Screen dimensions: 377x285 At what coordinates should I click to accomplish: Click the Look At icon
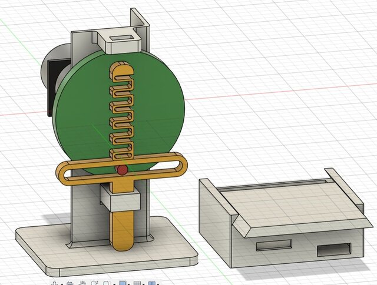pos(70,283)
